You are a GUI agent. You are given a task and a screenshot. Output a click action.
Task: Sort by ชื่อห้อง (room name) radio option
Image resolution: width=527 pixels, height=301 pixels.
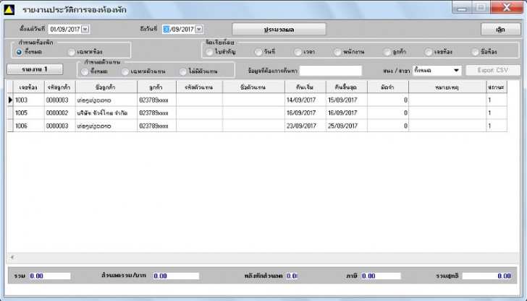click(x=475, y=52)
